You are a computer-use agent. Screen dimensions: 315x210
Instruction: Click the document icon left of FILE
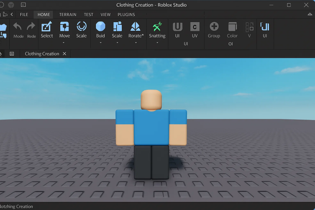[x=5, y=14]
